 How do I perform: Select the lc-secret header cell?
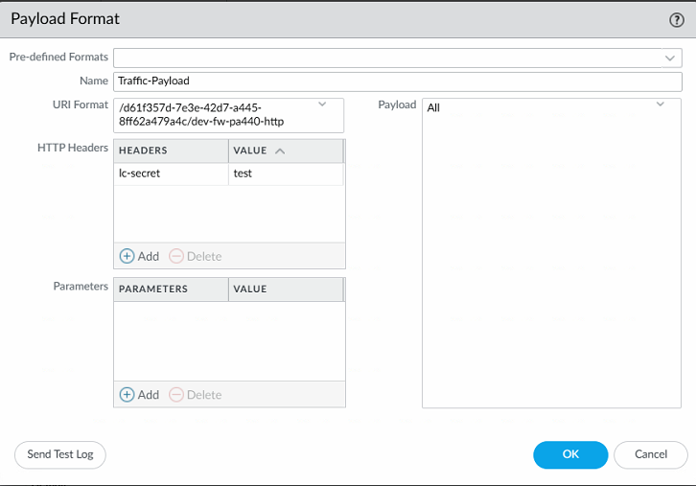tap(171, 174)
